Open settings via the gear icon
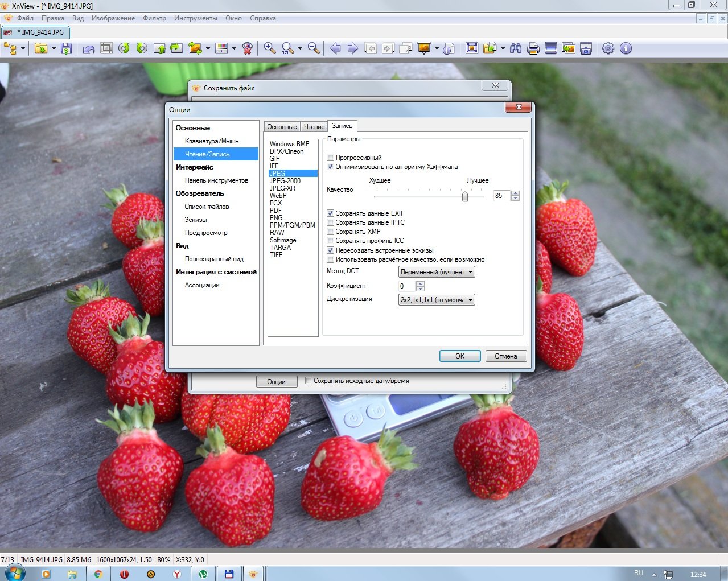The image size is (728, 581). tap(608, 48)
